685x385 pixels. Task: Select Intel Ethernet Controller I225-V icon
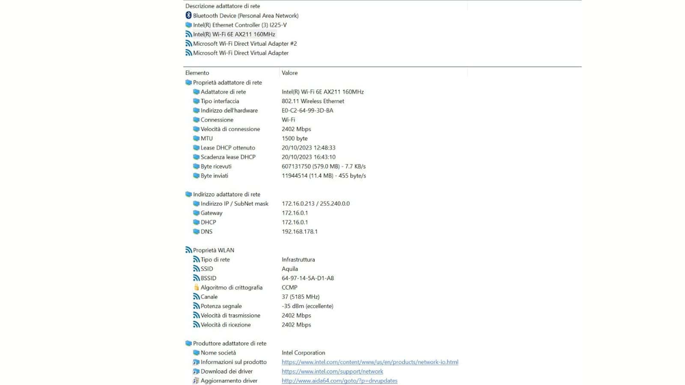(188, 25)
